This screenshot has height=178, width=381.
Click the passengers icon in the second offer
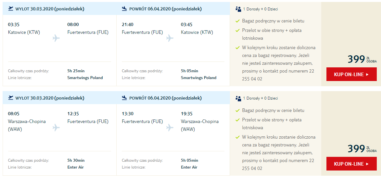(x=238, y=98)
